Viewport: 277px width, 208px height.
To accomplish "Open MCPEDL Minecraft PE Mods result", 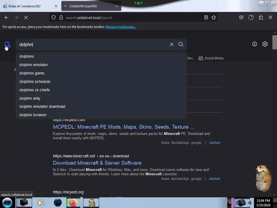I will point(123,127).
